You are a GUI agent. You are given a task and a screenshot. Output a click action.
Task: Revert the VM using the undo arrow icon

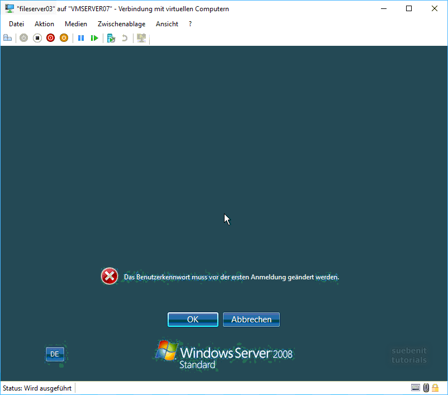(x=124, y=38)
